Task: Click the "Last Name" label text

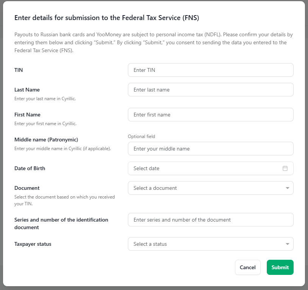Action: tap(27, 90)
